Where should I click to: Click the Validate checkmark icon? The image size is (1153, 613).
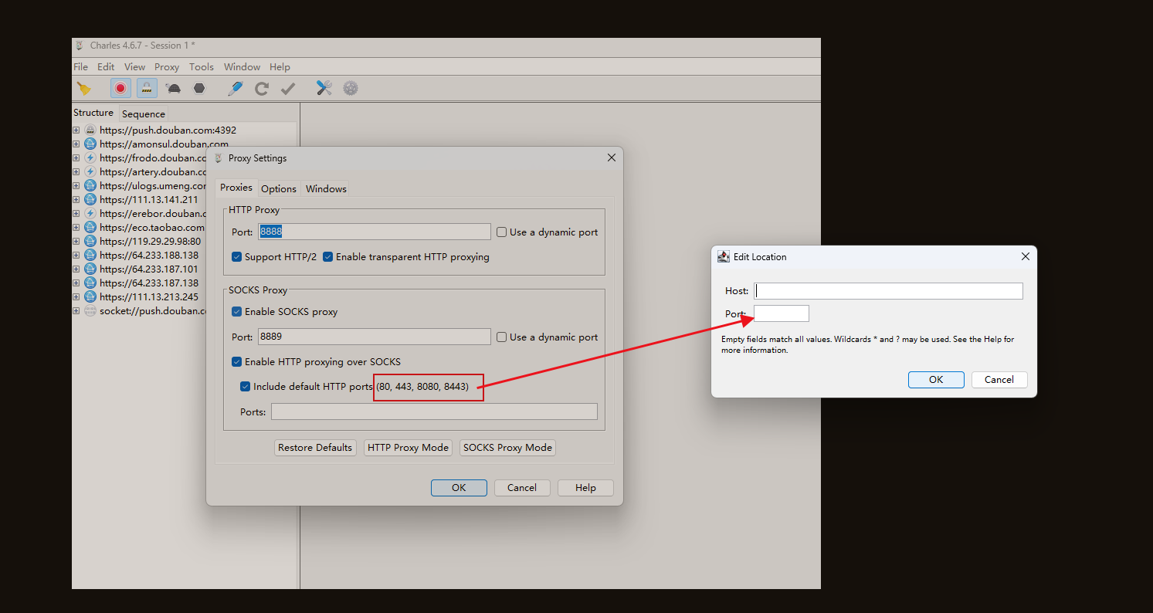tap(288, 89)
